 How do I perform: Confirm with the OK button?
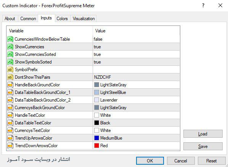point(150,161)
